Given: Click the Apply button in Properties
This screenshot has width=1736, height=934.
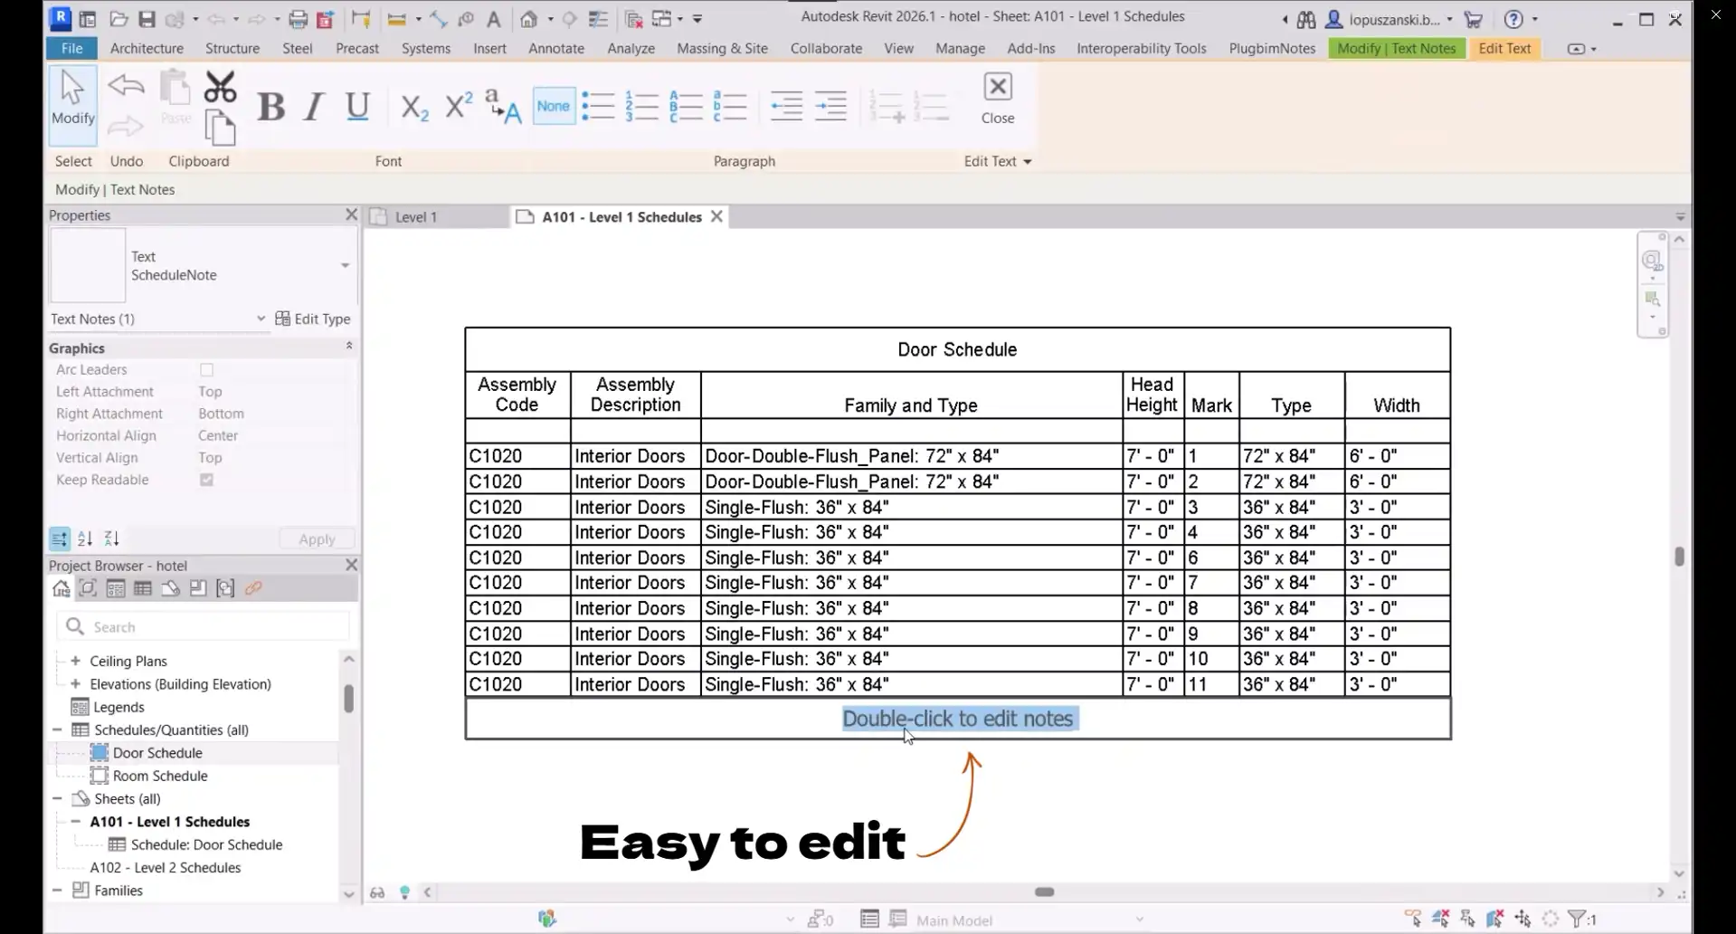Looking at the screenshot, I should click(x=317, y=538).
